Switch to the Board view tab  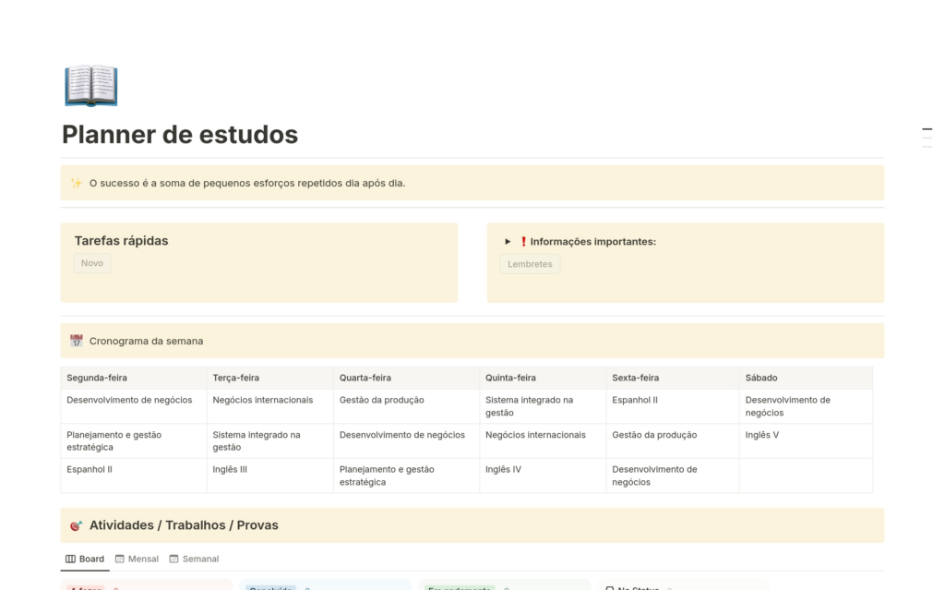pyautogui.click(x=85, y=559)
